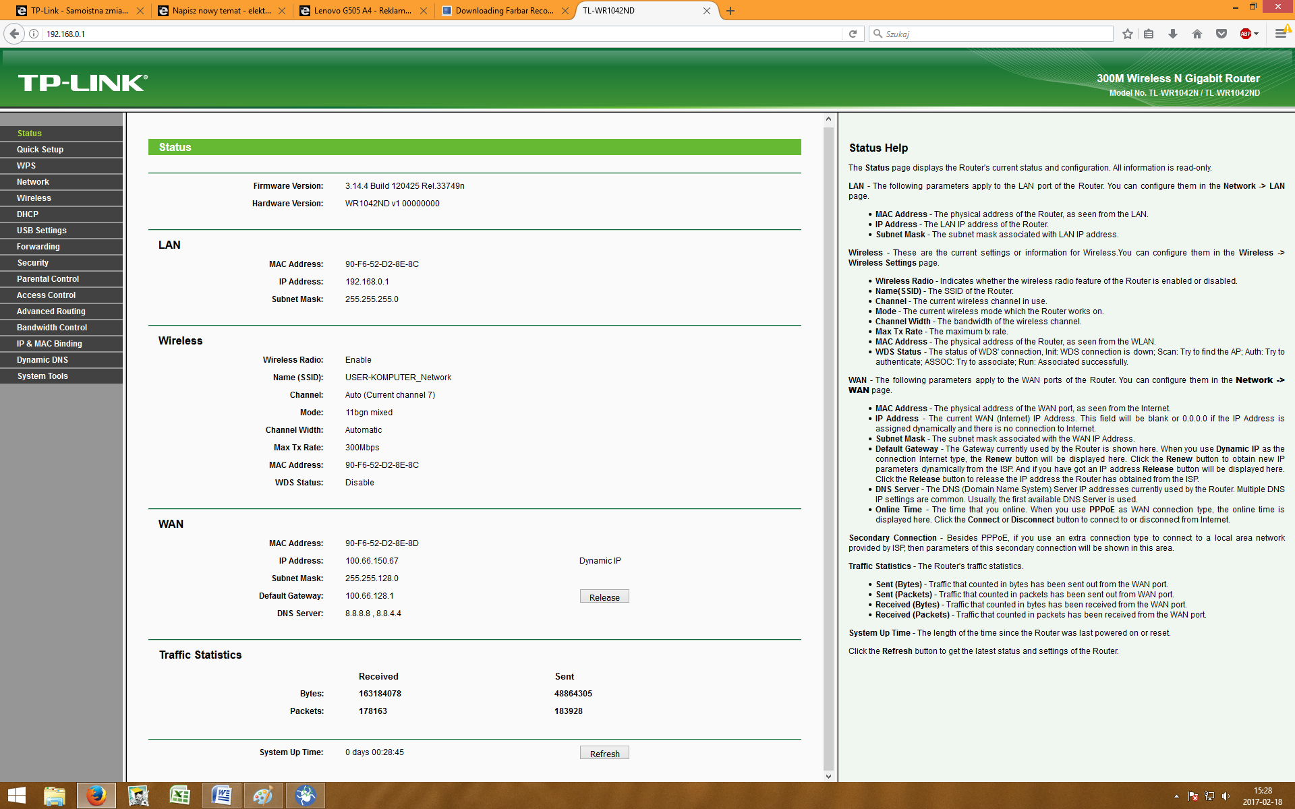Open the last pinned taskbar app icon
The width and height of the screenshot is (1295, 809).
(305, 796)
